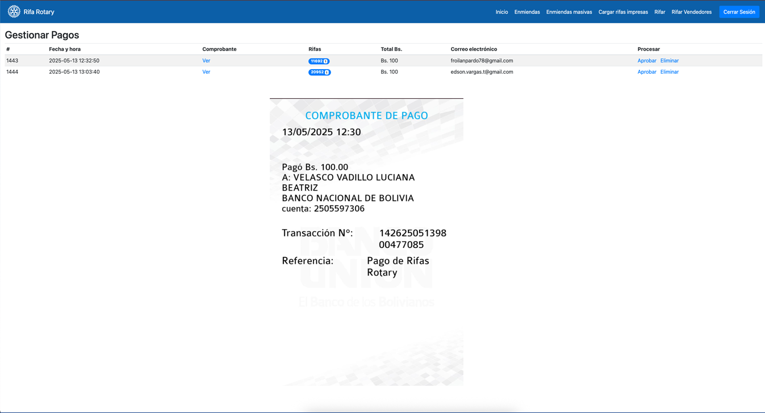Open Cargar rifas impresas page

click(x=623, y=12)
